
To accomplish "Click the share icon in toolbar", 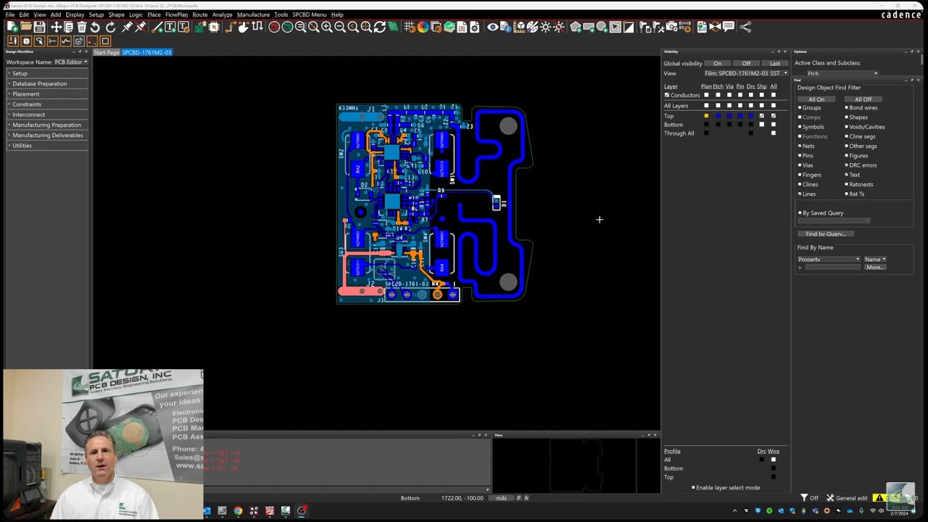I will pos(745,27).
